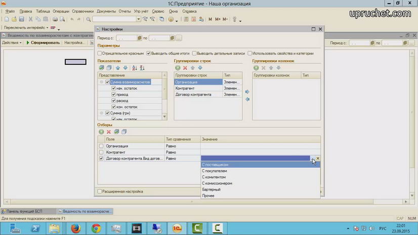Click the magnifier search icon in toolbar
The image size is (418, 235).
click(89, 19)
